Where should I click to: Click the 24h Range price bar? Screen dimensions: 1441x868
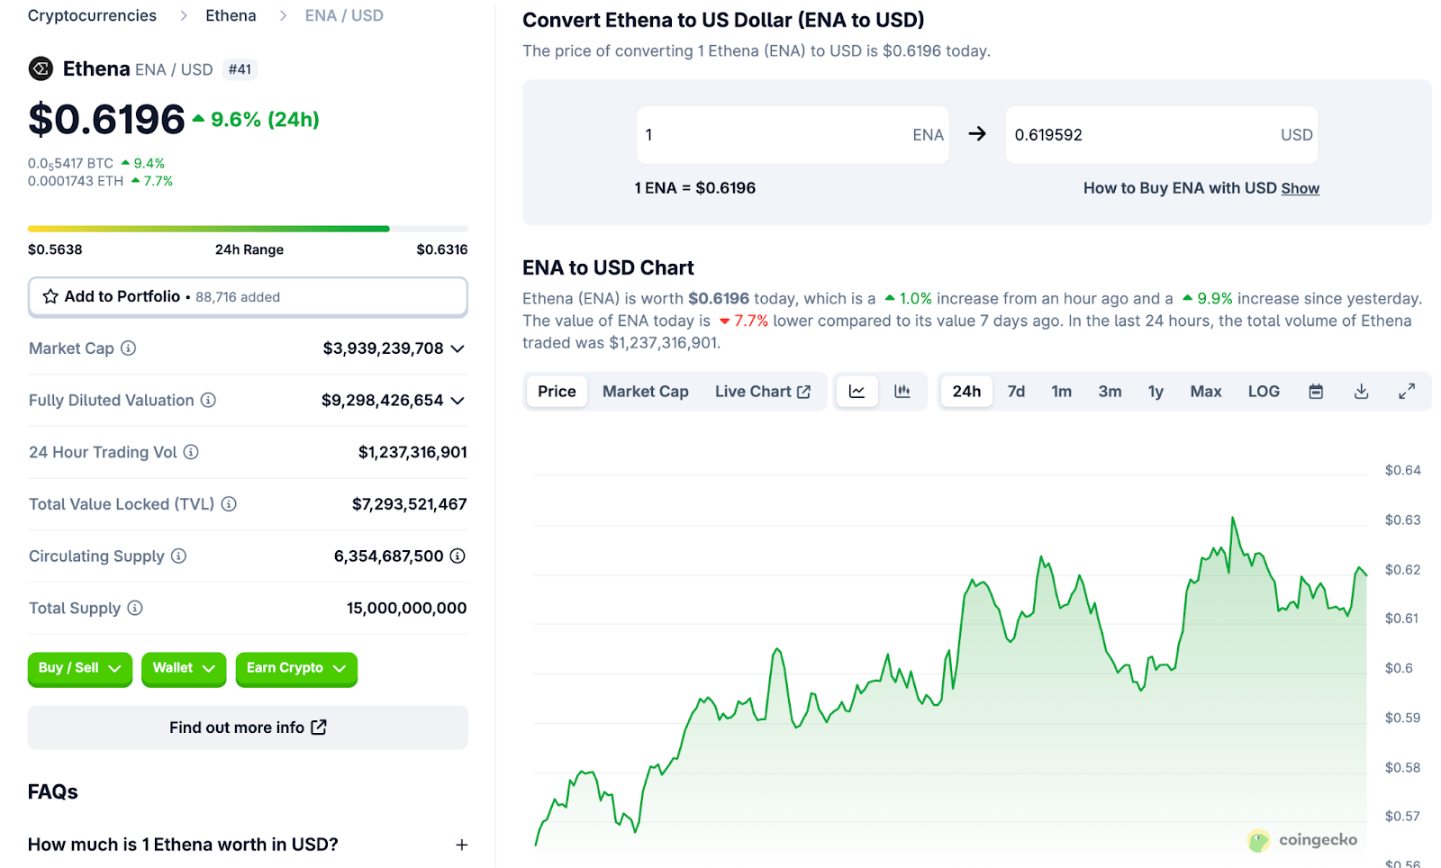pyautogui.click(x=248, y=229)
